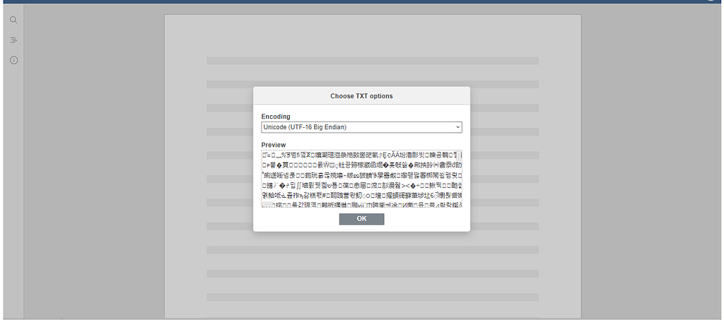The image size is (724, 320).
Task: Click the 'Encoding' label
Action: [276, 117]
